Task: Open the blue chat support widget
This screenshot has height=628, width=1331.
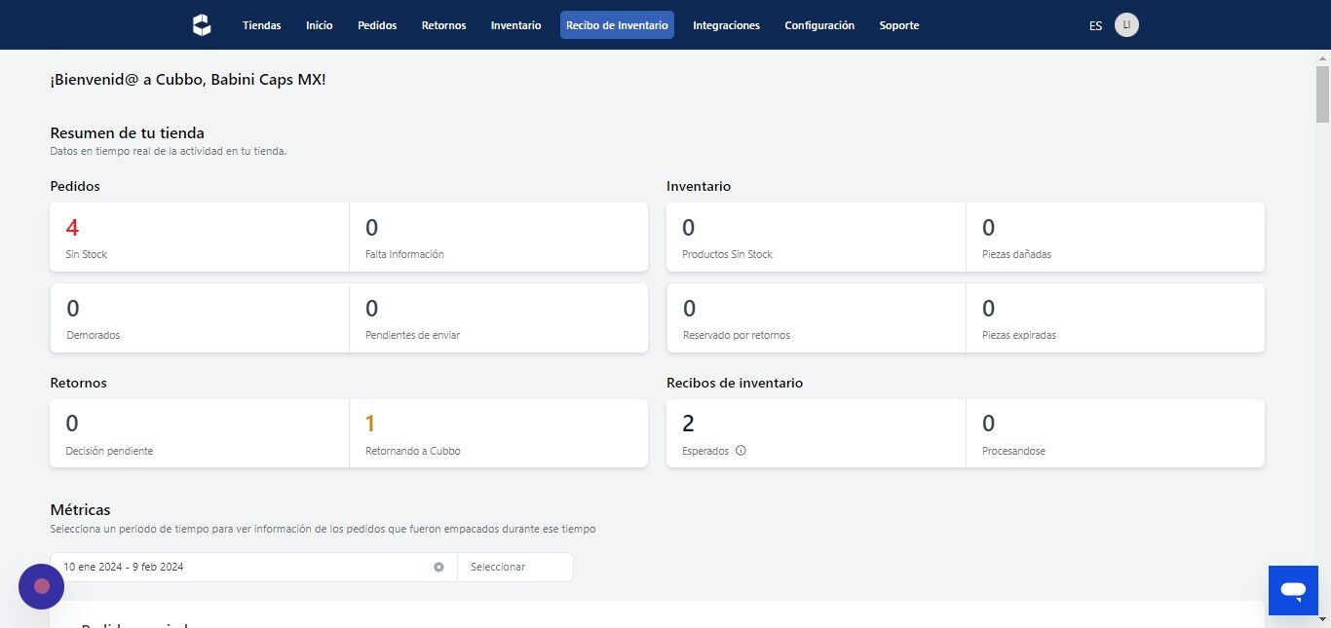Action: coord(1293,590)
